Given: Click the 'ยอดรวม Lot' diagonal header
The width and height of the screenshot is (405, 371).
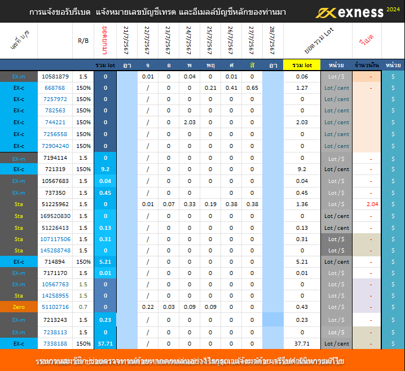Looking at the screenshot, I should point(319,41).
